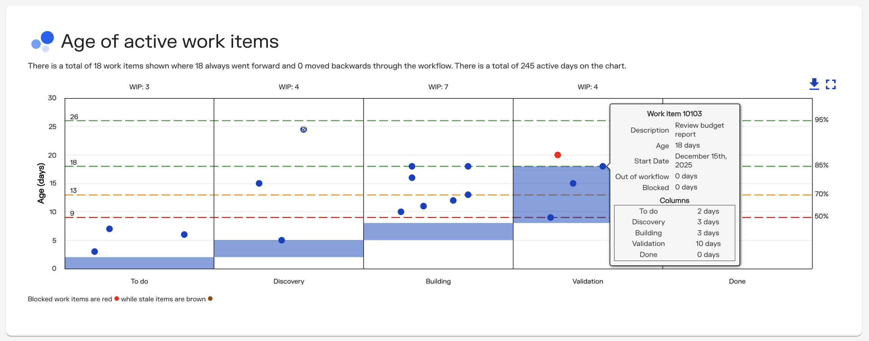Click the Work item 10103 tooltip title

[674, 113]
